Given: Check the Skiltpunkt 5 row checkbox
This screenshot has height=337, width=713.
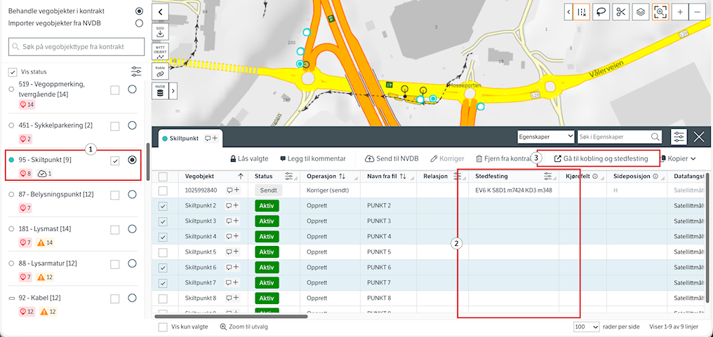Looking at the screenshot, I should [x=163, y=252].
